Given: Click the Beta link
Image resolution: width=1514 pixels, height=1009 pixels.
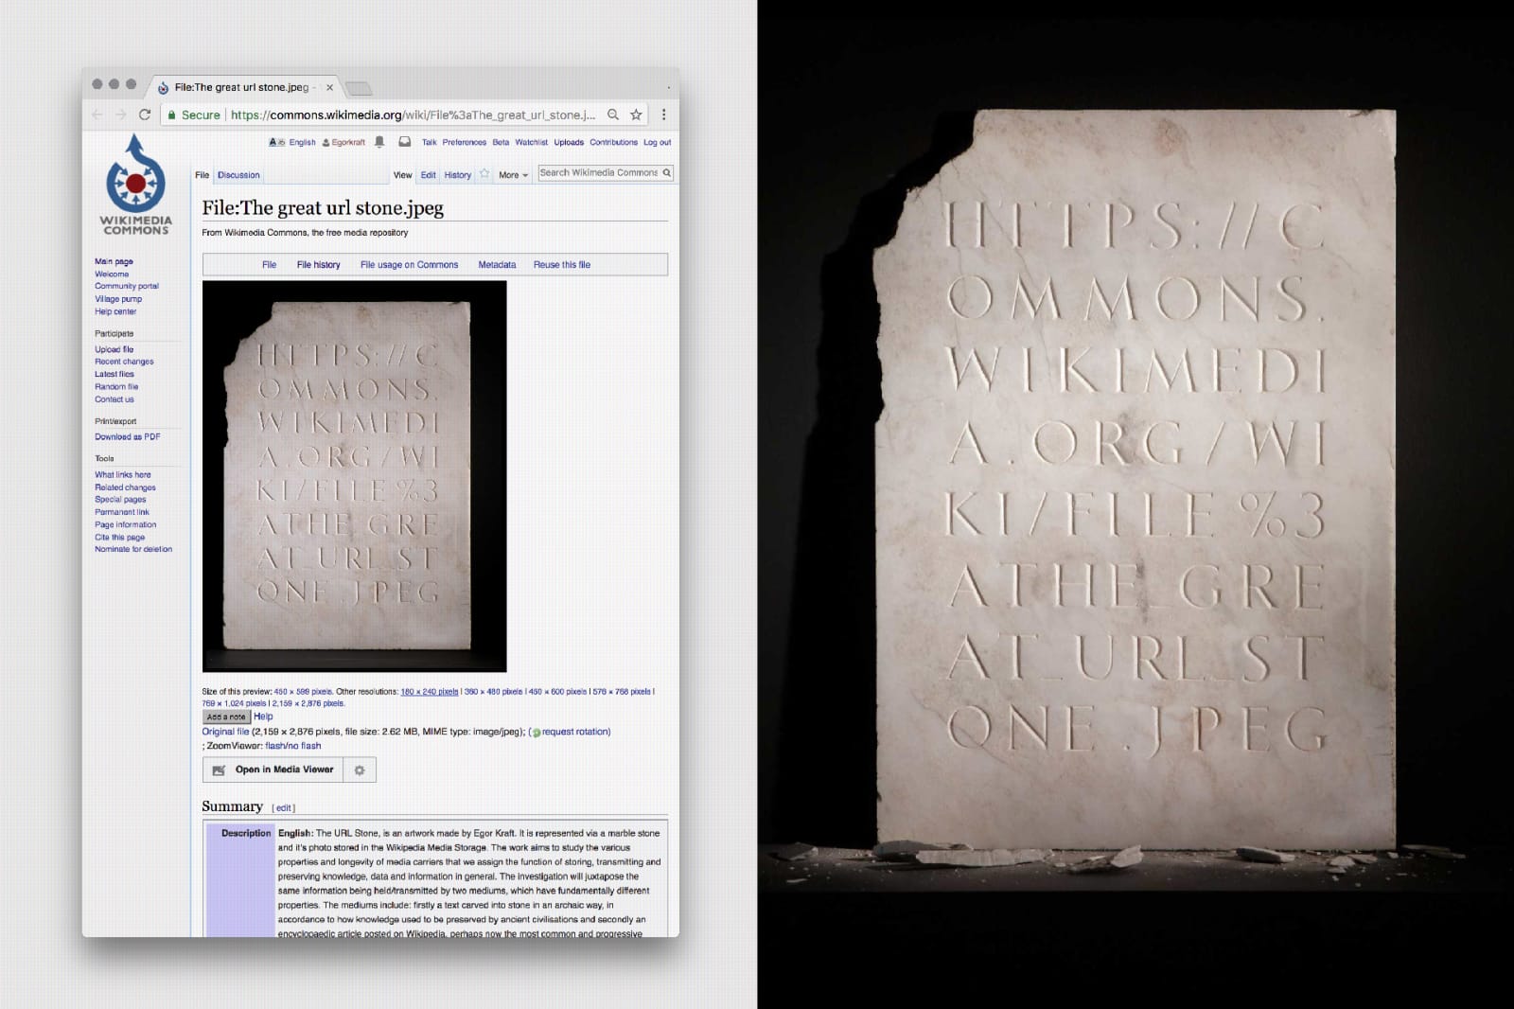Looking at the screenshot, I should (x=501, y=143).
